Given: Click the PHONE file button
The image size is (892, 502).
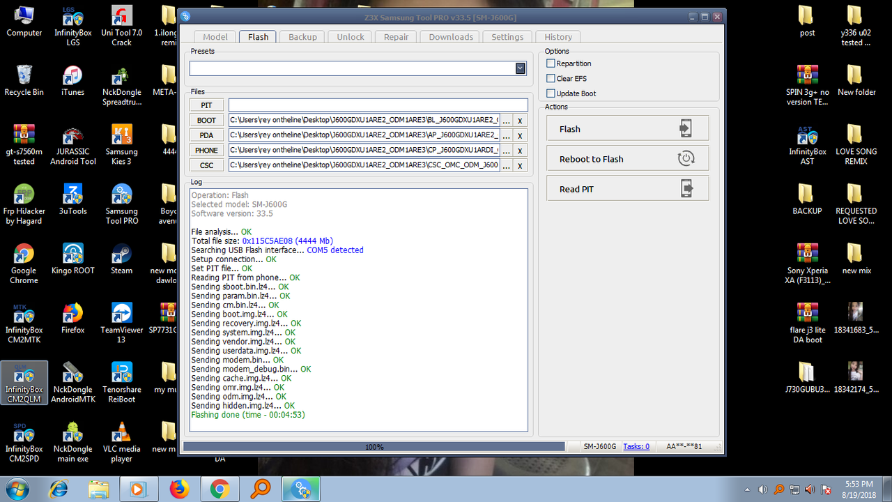Looking at the screenshot, I should coord(206,150).
